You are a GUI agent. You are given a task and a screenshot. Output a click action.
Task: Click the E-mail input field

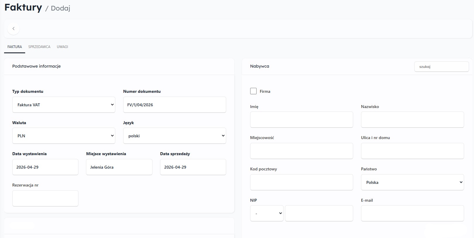[x=413, y=213]
